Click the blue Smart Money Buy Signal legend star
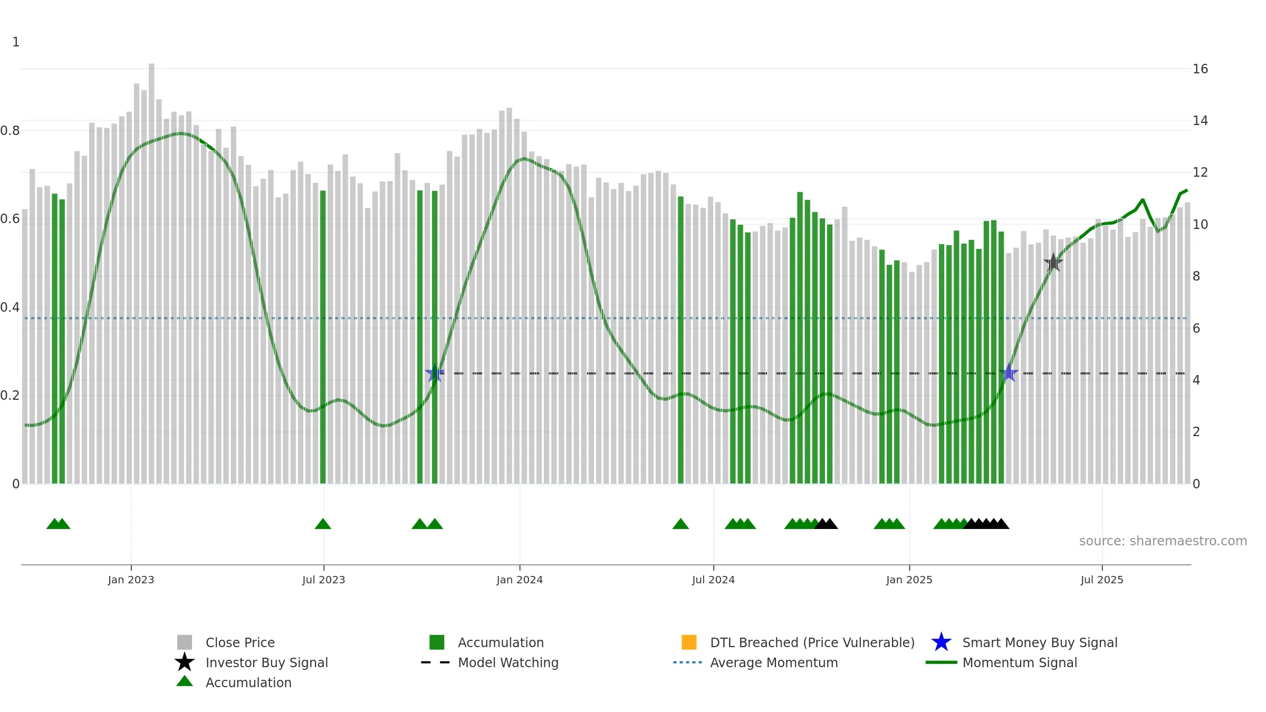Viewport: 1266px width, 712px height. click(941, 642)
